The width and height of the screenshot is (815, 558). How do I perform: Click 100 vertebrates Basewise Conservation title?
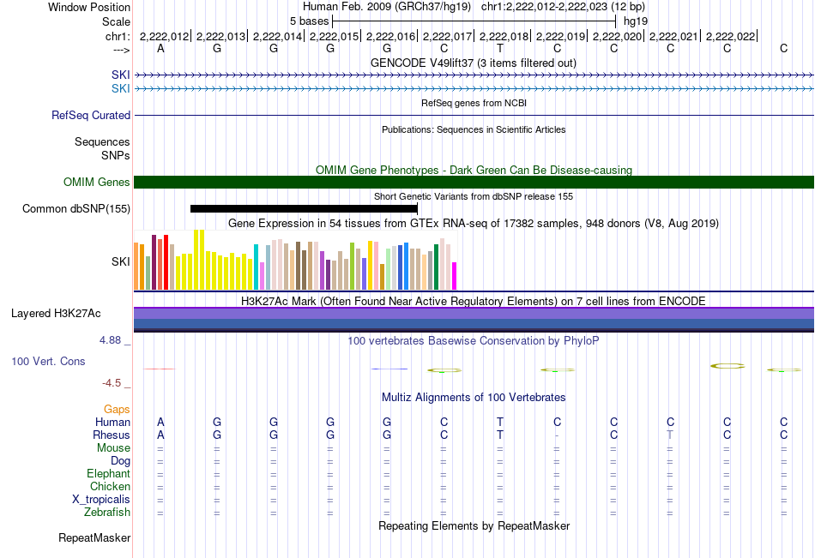click(x=474, y=341)
